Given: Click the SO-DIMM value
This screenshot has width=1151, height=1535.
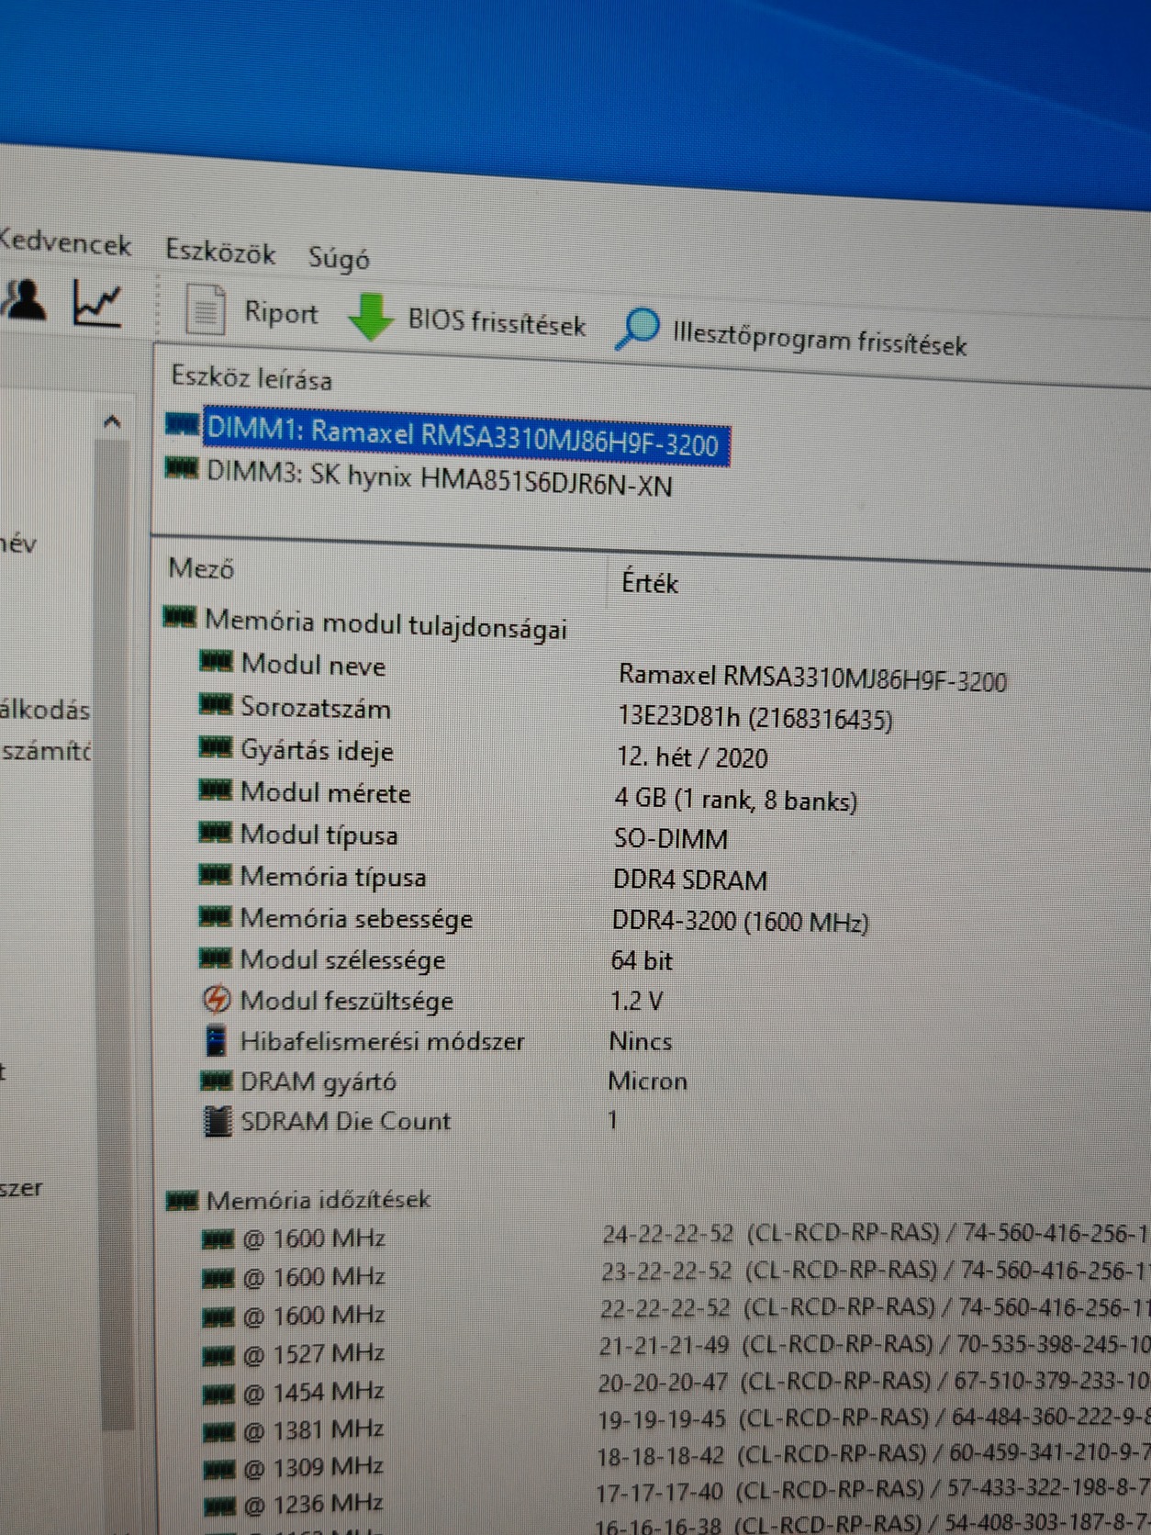Looking at the screenshot, I should point(671,839).
